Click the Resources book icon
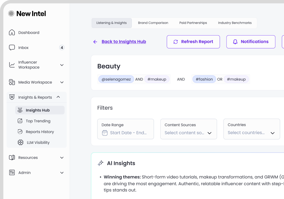Image resolution: width=284 pixels, height=199 pixels. point(12,157)
